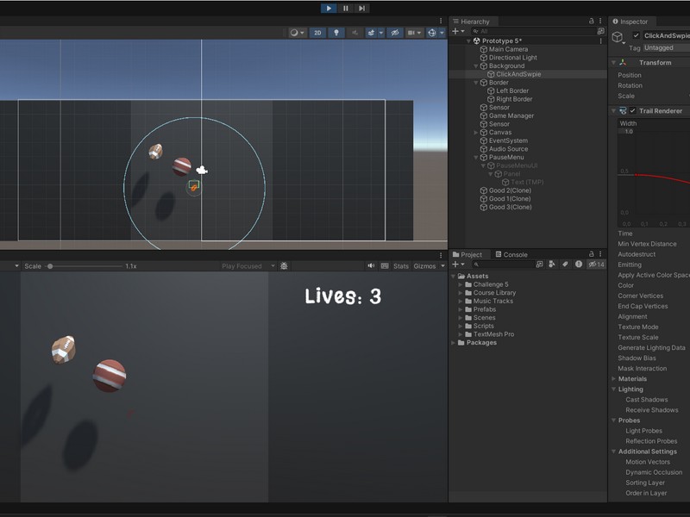Click the bug icon next to Play Focused
Screen dimensions: 690x517
[284, 266]
